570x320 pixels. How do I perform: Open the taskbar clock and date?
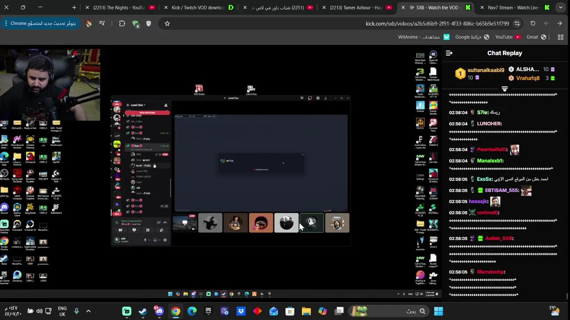[x=13, y=311]
